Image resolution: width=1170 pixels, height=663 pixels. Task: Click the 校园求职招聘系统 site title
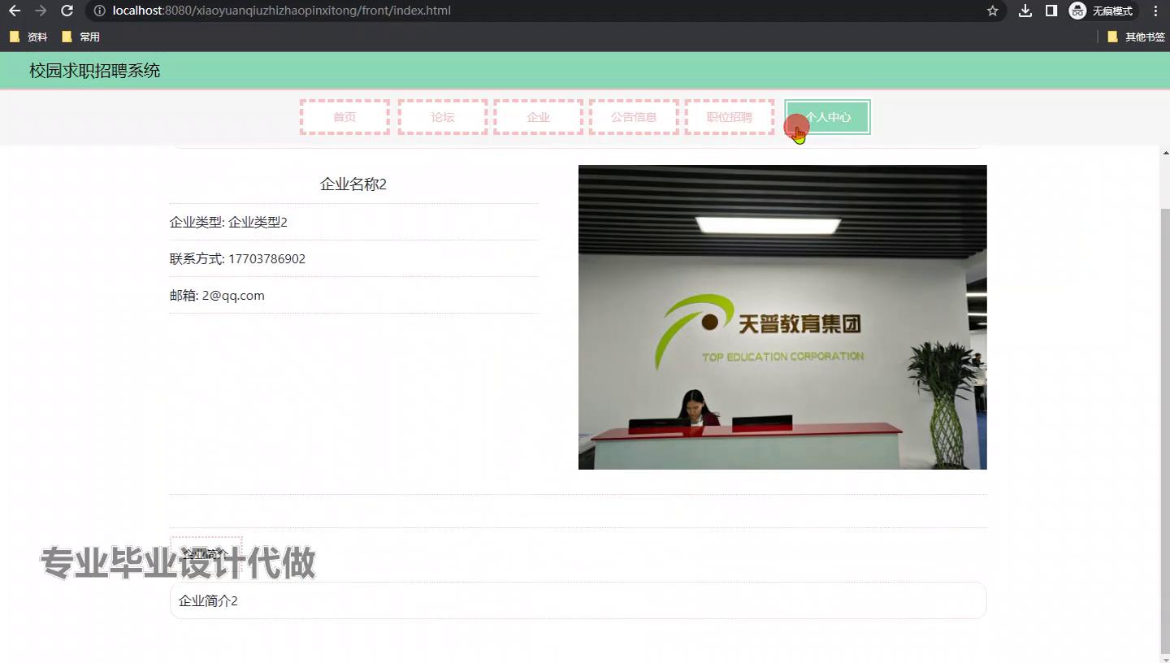coord(95,71)
